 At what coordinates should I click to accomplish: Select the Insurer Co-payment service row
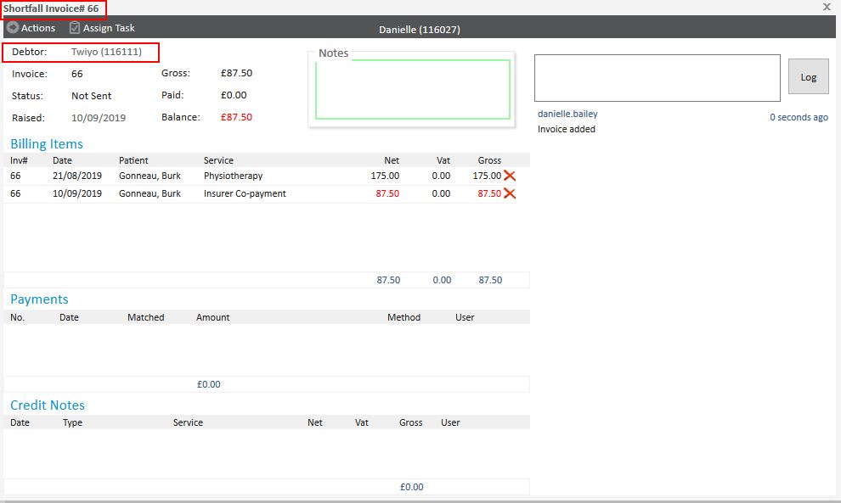click(x=245, y=193)
